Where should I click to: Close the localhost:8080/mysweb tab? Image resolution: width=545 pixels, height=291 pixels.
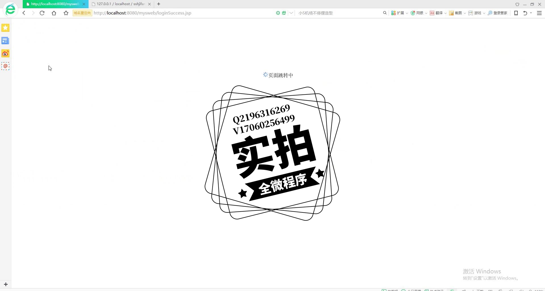point(84,4)
